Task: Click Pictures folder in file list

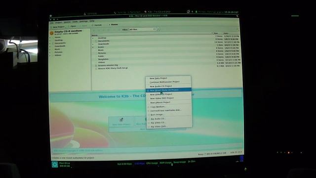Action: 102,53
